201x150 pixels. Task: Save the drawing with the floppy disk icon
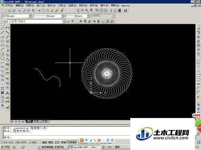coord(14,10)
